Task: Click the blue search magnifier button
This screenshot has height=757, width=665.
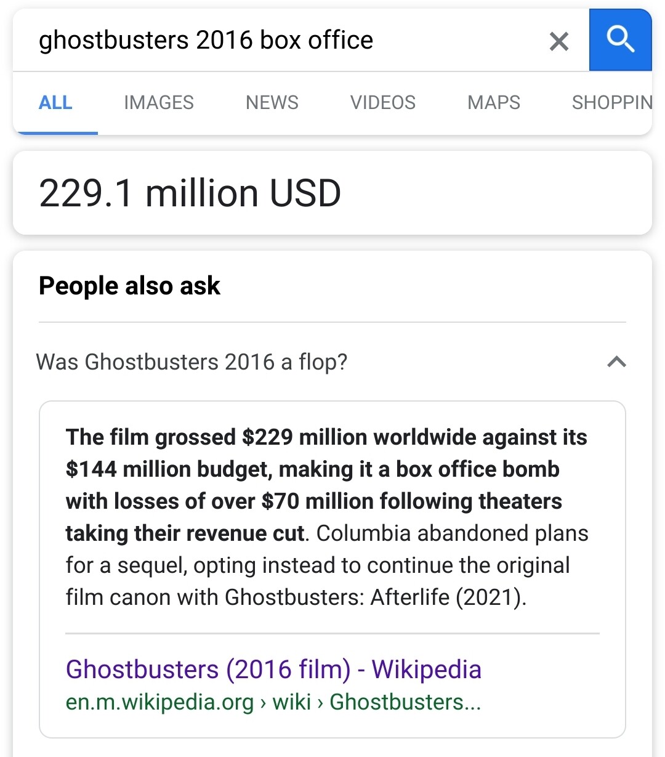Action: 620,40
